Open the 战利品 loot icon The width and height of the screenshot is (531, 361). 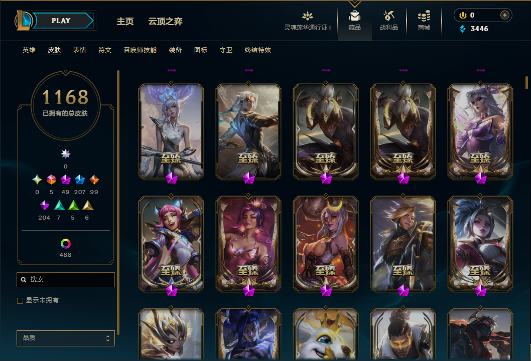pyautogui.click(x=388, y=16)
